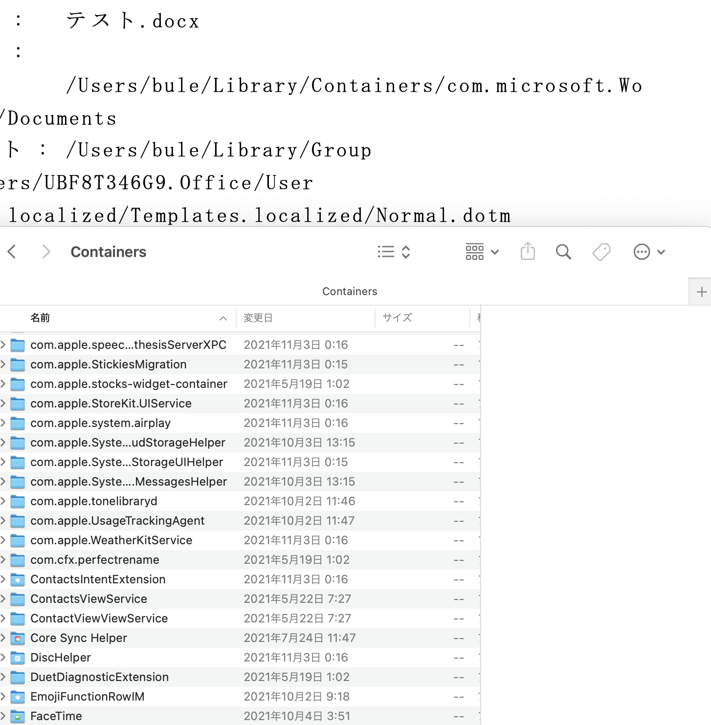This screenshot has height=725, width=711.
Task: Select the DiscHelper folder
Action: pos(61,658)
